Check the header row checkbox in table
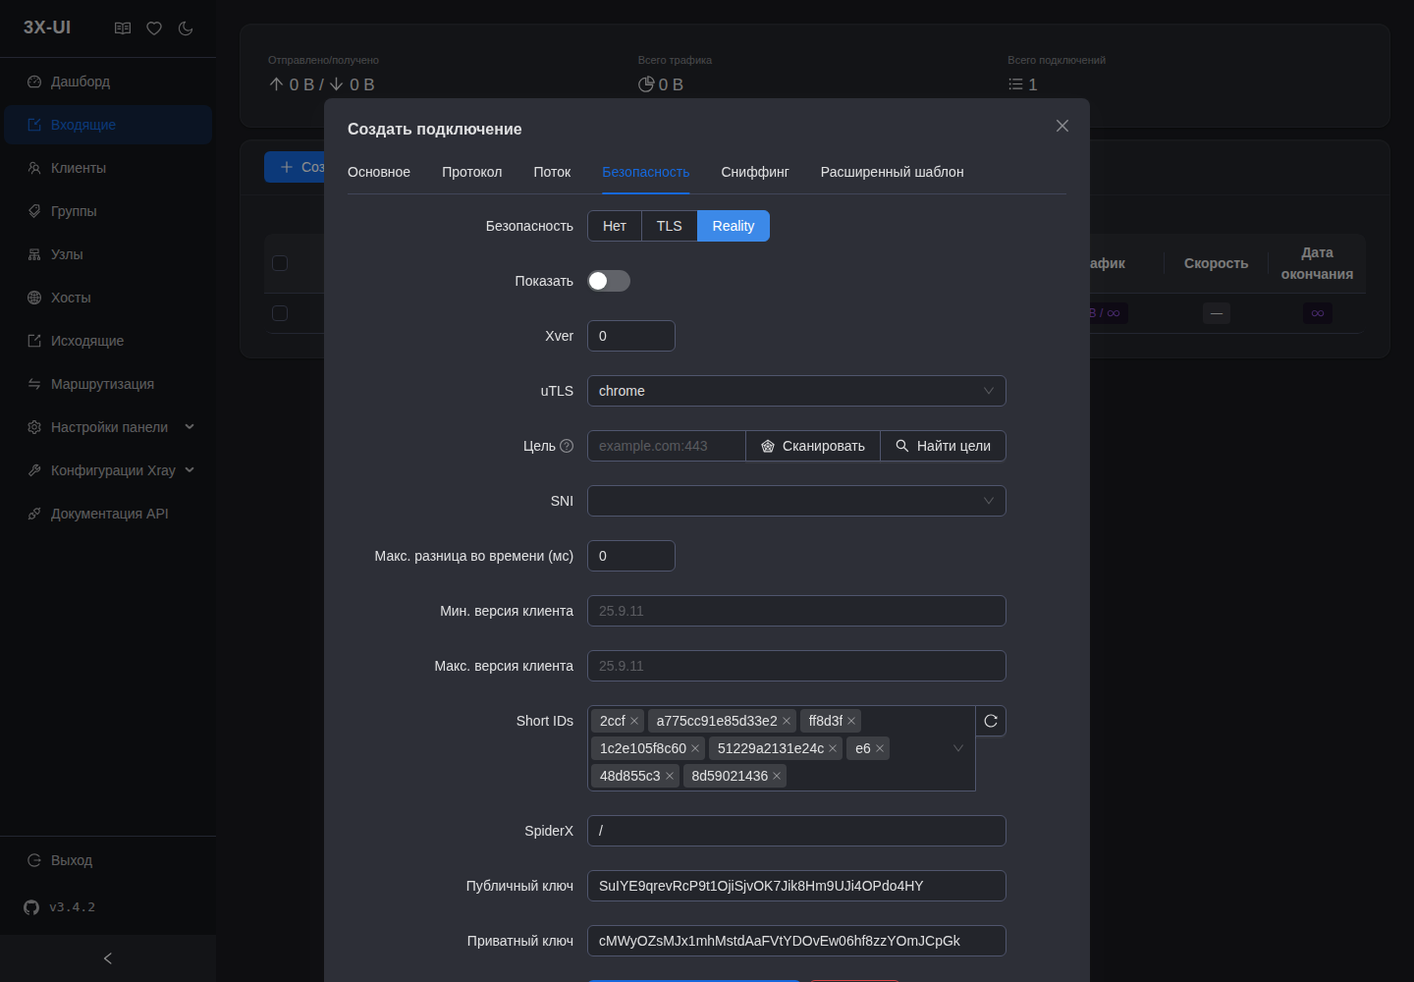Screen dimensions: 1414x982 point(280,263)
